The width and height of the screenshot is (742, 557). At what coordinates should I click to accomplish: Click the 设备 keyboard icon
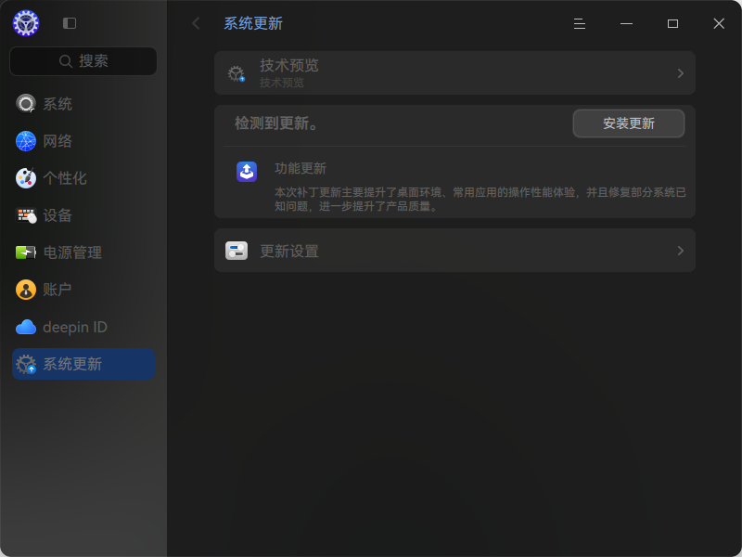[26, 215]
